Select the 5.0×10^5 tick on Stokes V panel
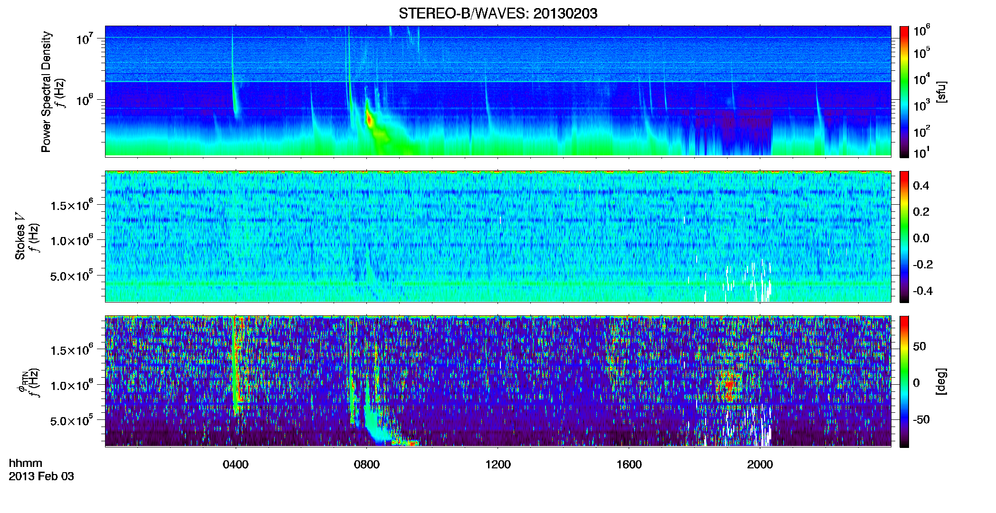Image resolution: width=996 pixels, height=513 pixels. pos(72,275)
